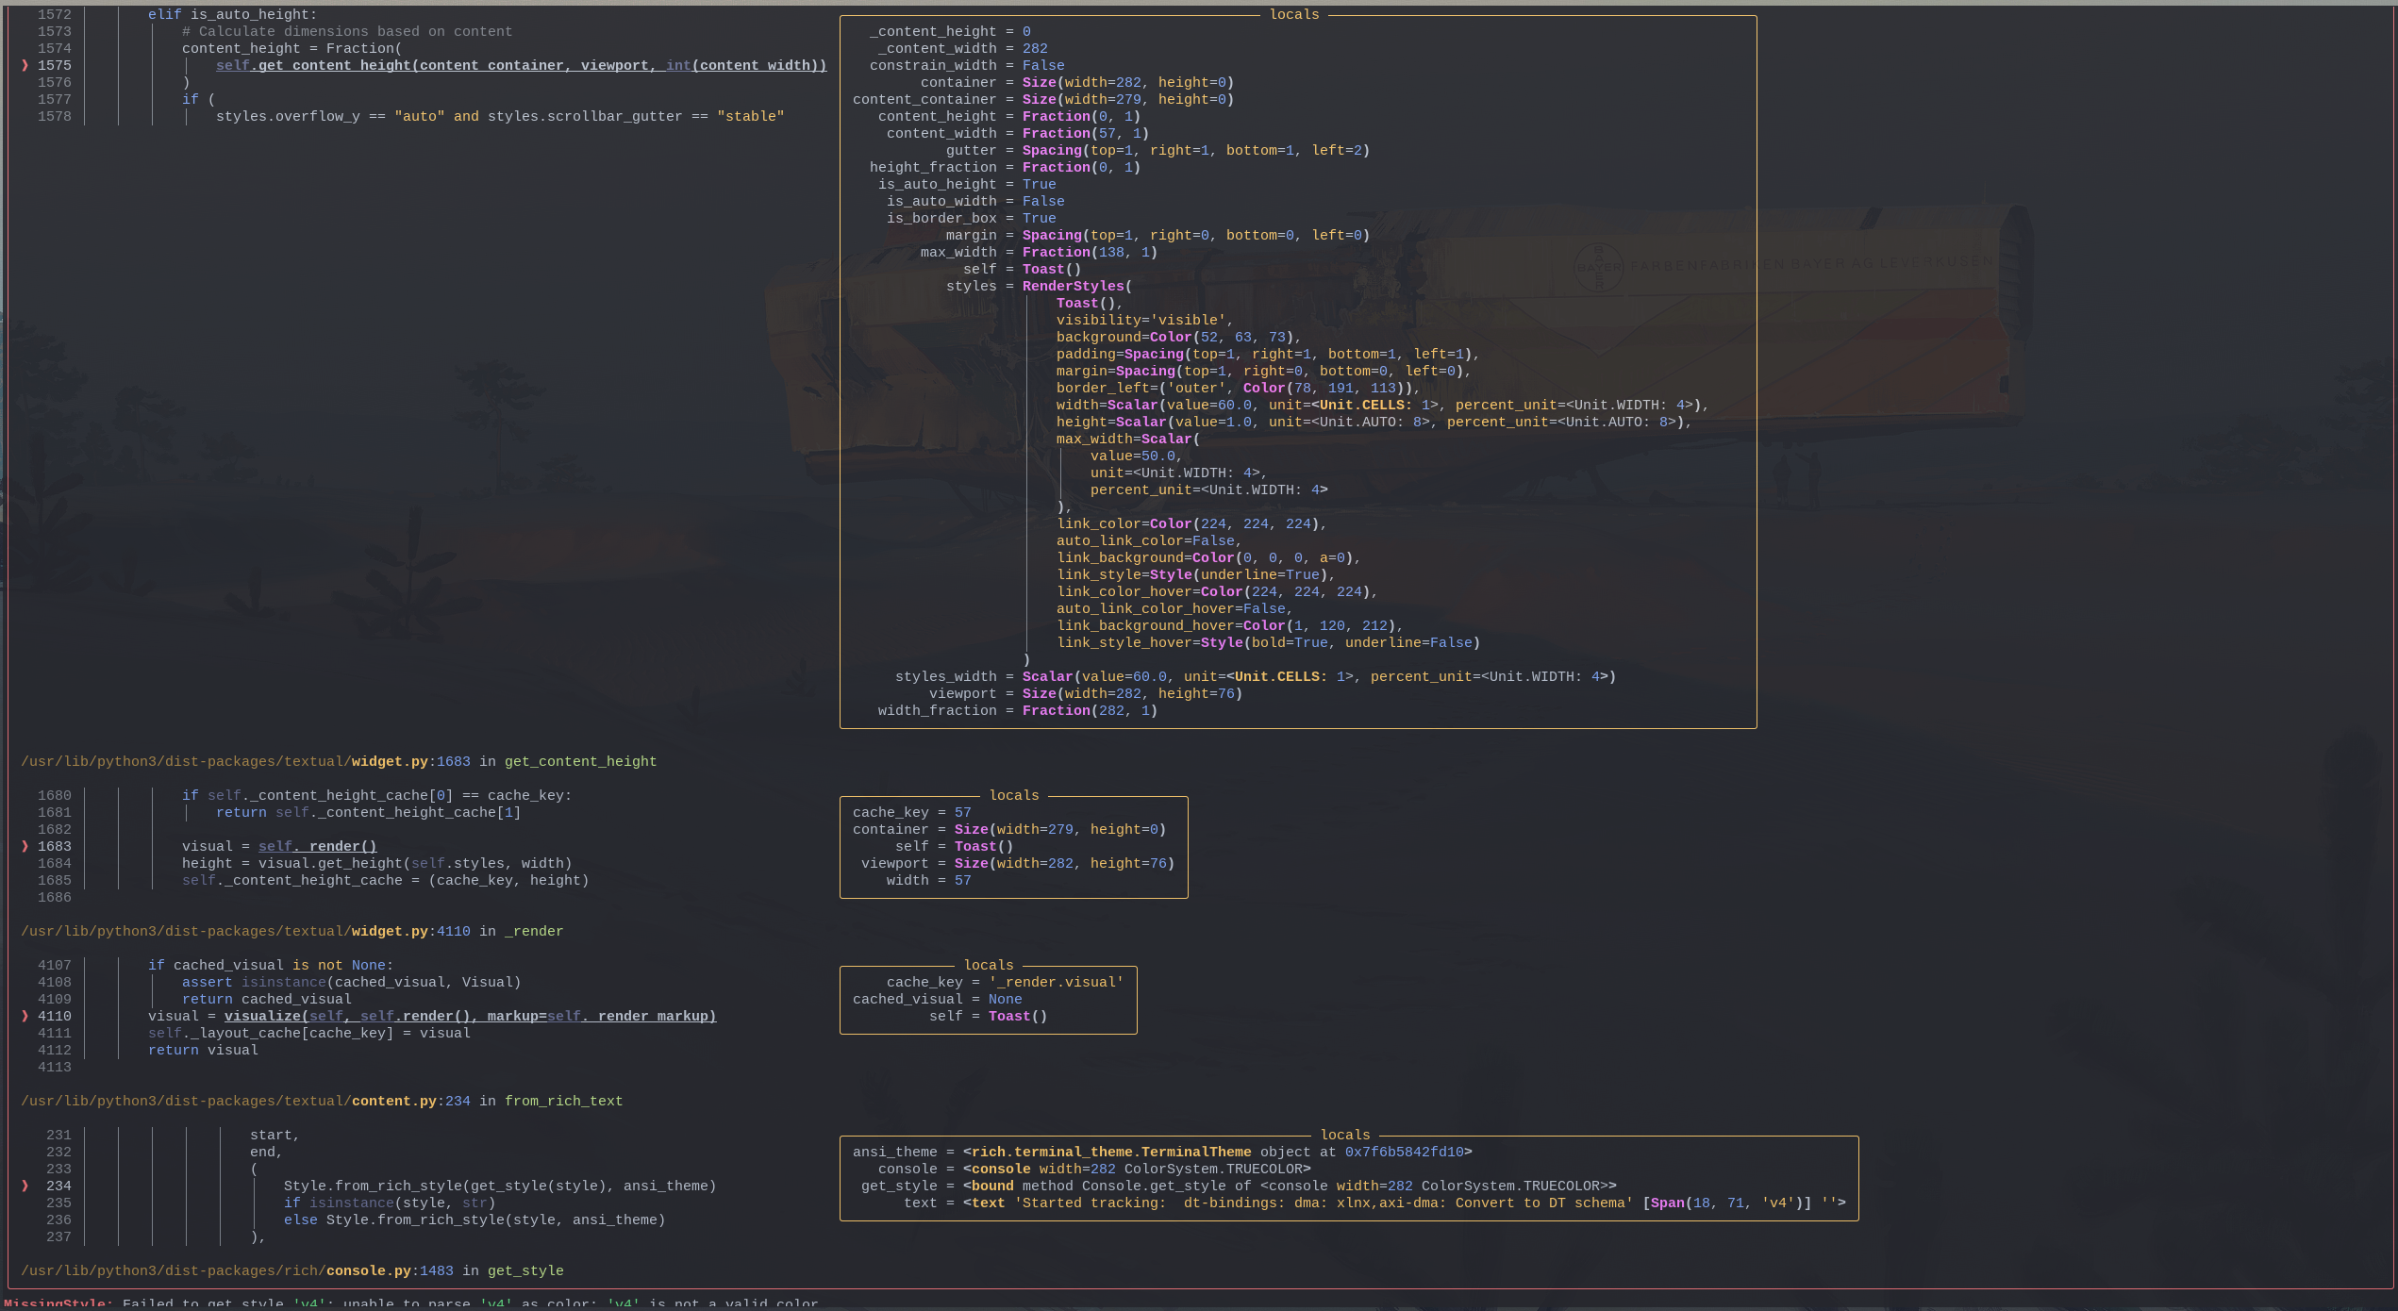Image resolution: width=2398 pixels, height=1311 pixels.
Task: Click locals title above cached_visual = None
Action: click(x=989, y=966)
